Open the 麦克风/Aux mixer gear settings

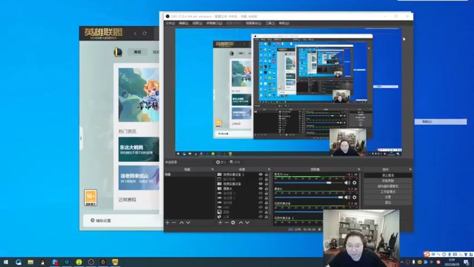coord(354,183)
